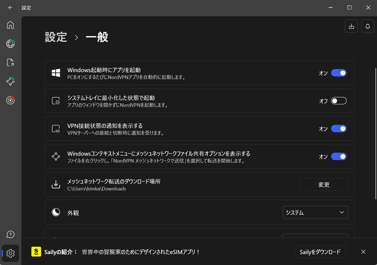Screen dimensions: 377x265
Task: Click the メッシュネットワーク転送のダウンロード場所 label
Action: pyautogui.click(x=114, y=181)
